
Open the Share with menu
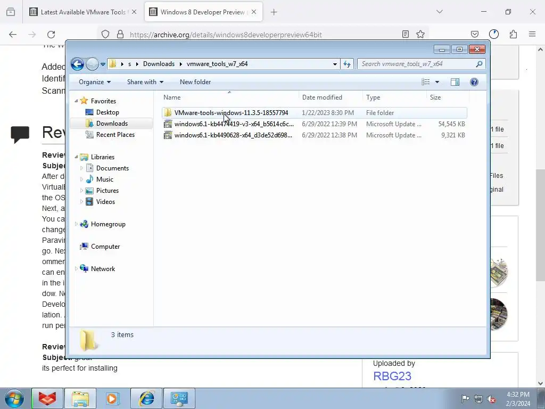coord(145,82)
